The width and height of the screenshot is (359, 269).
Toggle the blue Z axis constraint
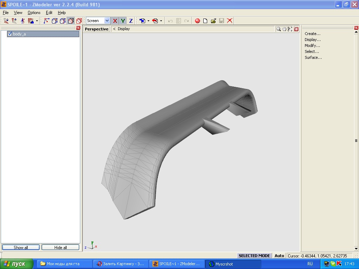pos(131,21)
